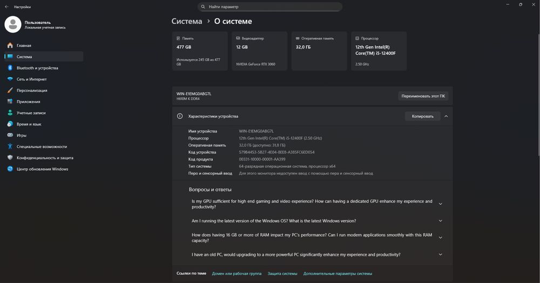Viewport: 540px width, 283px height.
Task: Click the Пользователь account name
Action: pos(38,22)
